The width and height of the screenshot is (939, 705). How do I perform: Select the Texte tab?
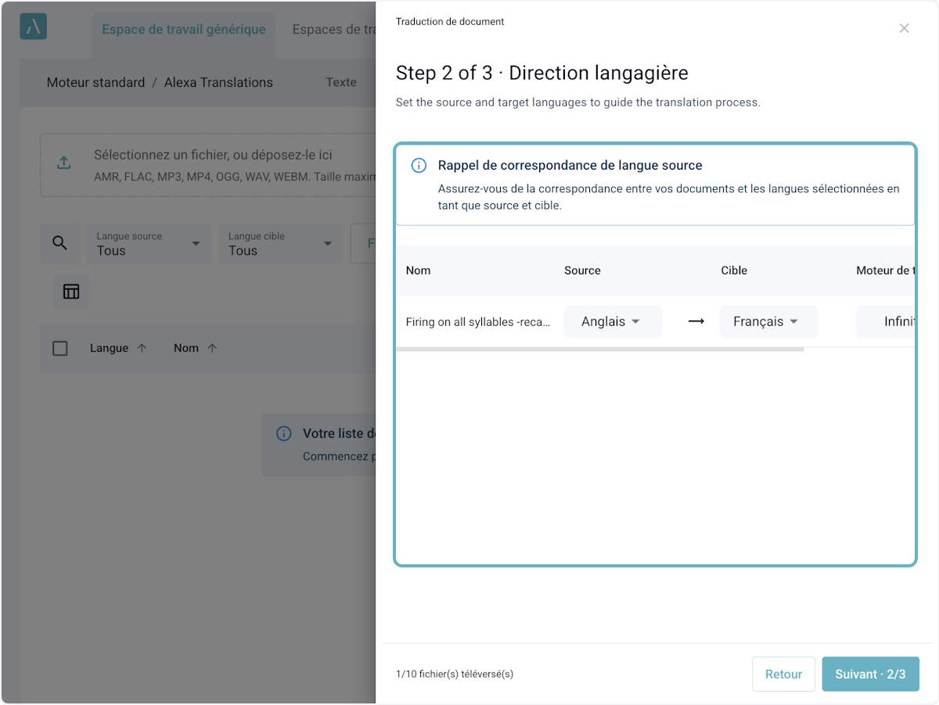click(x=341, y=82)
